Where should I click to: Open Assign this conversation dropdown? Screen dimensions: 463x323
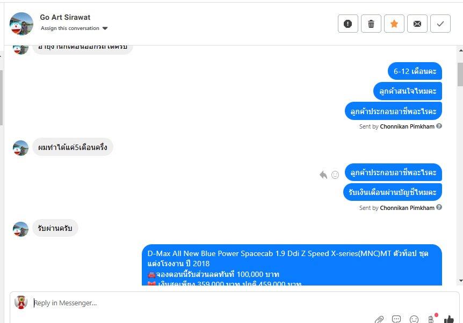[x=74, y=28]
